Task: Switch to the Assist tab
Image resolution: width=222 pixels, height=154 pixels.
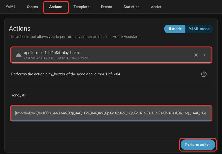Action: pyautogui.click(x=156, y=7)
